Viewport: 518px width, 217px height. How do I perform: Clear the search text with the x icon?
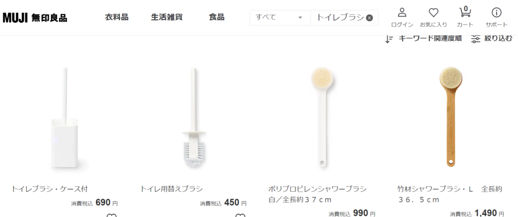point(370,18)
